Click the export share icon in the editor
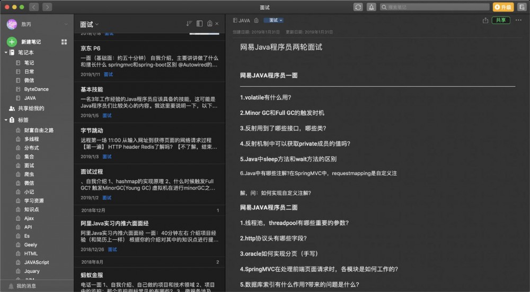This screenshot has height=292, width=530. [x=485, y=20]
